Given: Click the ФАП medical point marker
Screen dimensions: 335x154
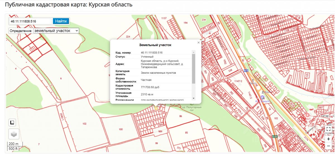Looking at the screenshot, I should [x=308, y=115].
